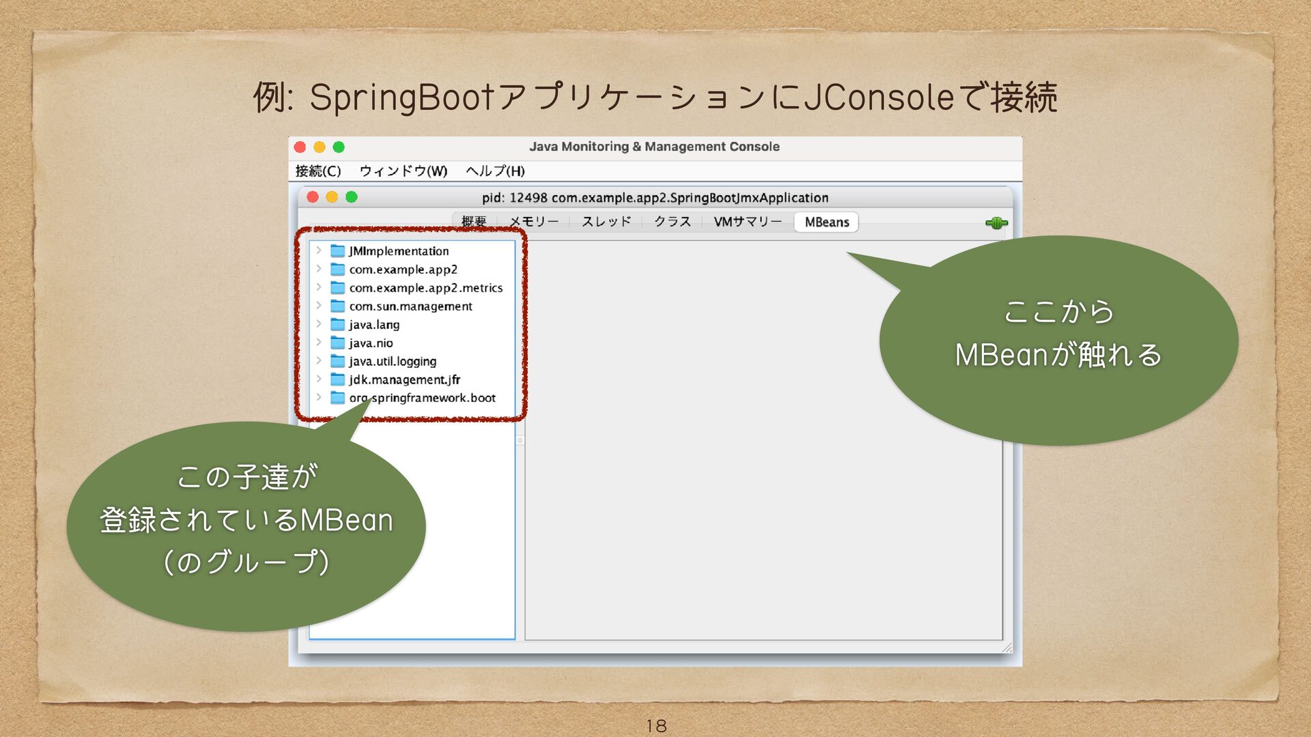
Task: Expand the JMImplementation tree node
Action: (x=318, y=251)
